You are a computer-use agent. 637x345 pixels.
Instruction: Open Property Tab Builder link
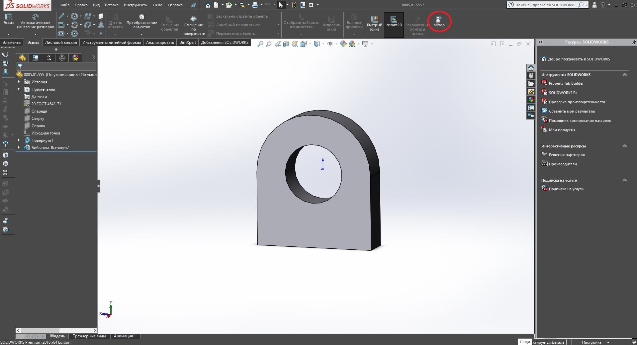tap(566, 83)
